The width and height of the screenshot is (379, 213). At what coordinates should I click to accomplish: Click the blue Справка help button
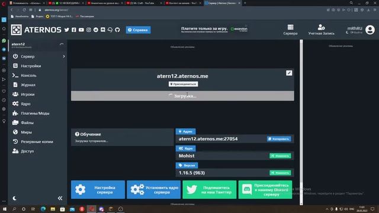(x=138, y=30)
